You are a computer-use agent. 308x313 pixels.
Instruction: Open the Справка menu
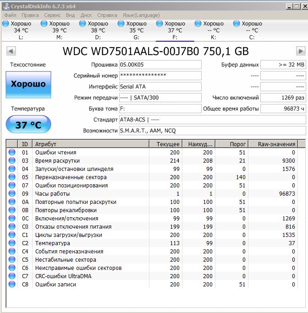pyautogui.click(x=107, y=15)
